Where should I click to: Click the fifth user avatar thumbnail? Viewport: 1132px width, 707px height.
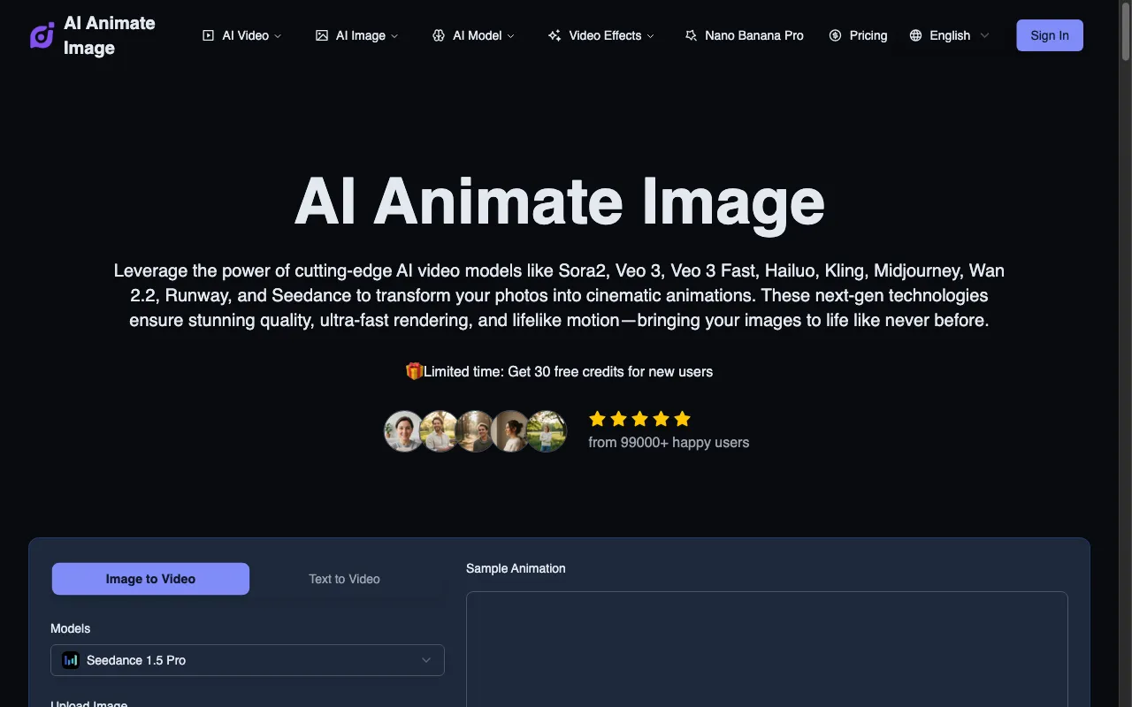coord(546,431)
